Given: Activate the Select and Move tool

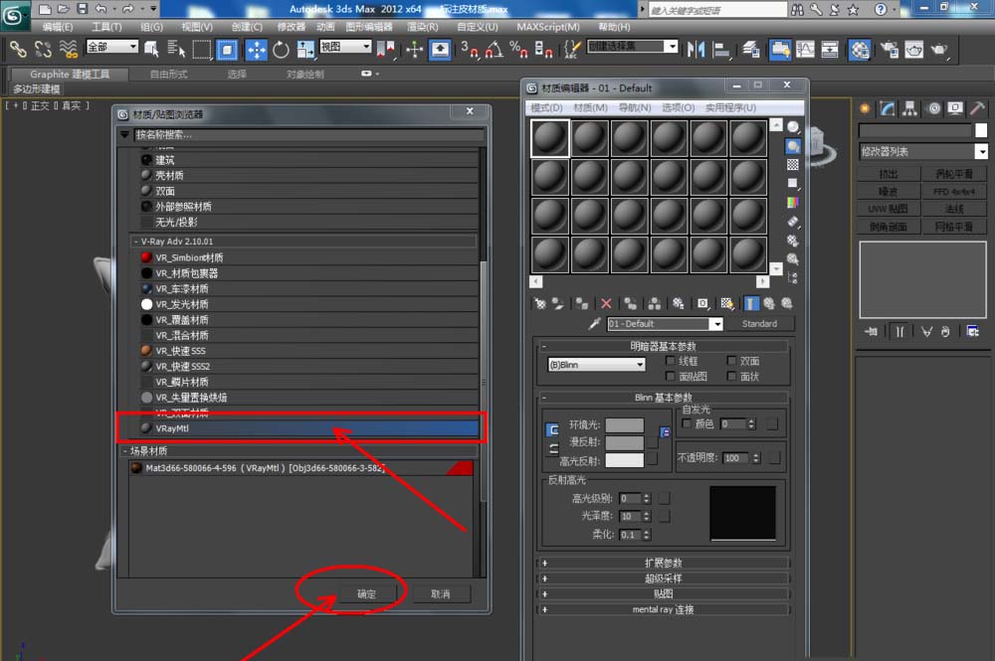Looking at the screenshot, I should click(256, 50).
